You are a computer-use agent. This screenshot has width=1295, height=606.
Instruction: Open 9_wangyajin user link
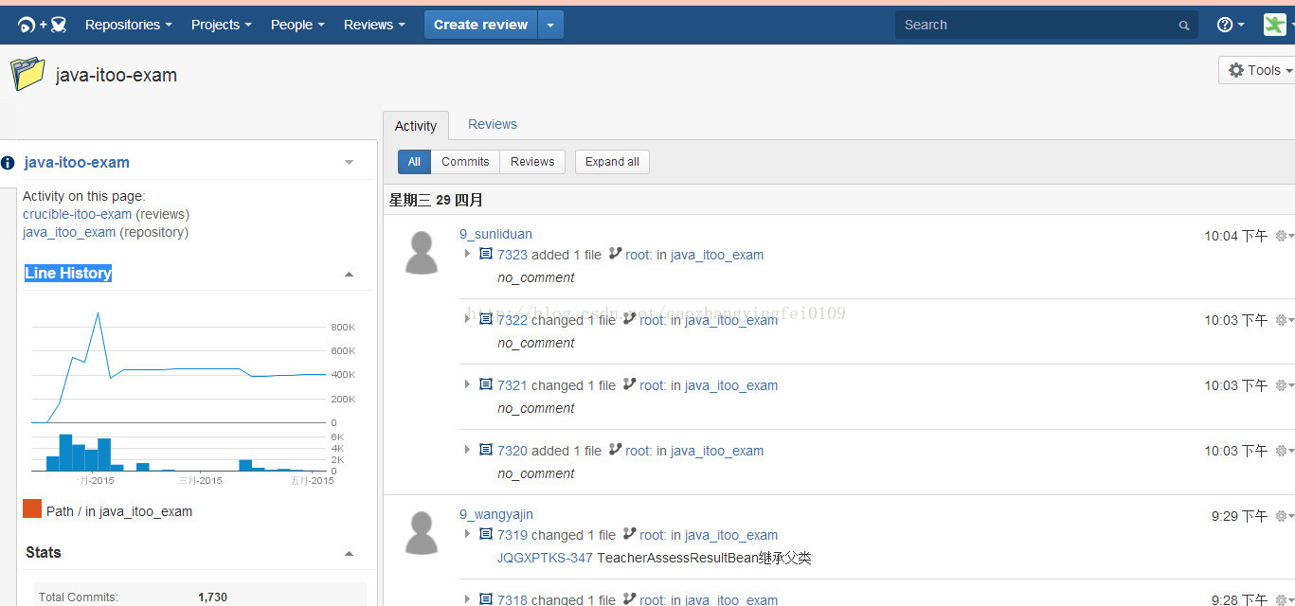coord(496,514)
